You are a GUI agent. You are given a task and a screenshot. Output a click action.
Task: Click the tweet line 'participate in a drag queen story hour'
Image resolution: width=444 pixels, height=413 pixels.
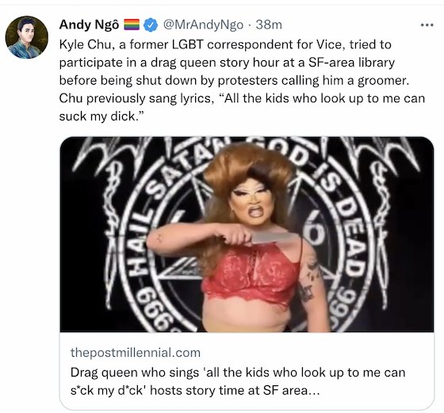click(x=227, y=63)
